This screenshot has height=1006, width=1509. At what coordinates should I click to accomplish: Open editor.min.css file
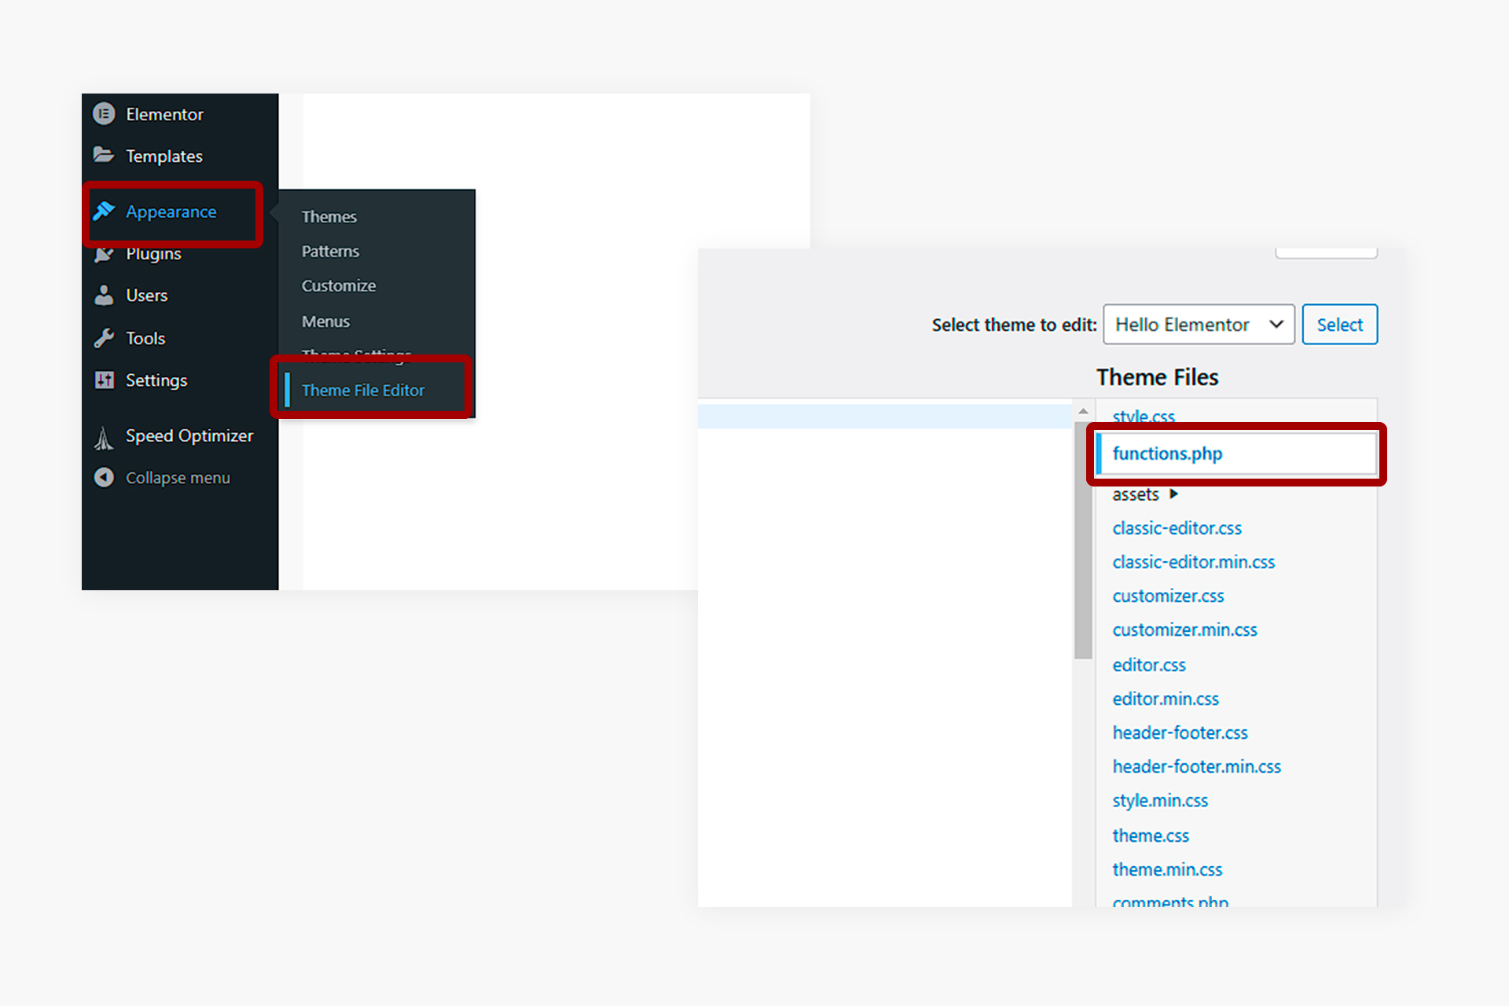[x=1166, y=699]
